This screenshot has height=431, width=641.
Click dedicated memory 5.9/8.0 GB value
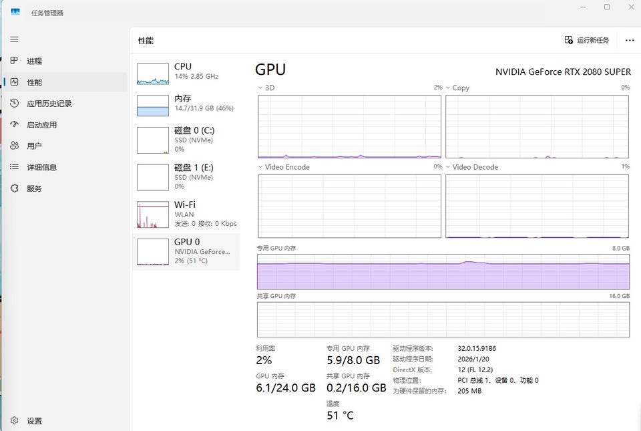(x=353, y=360)
